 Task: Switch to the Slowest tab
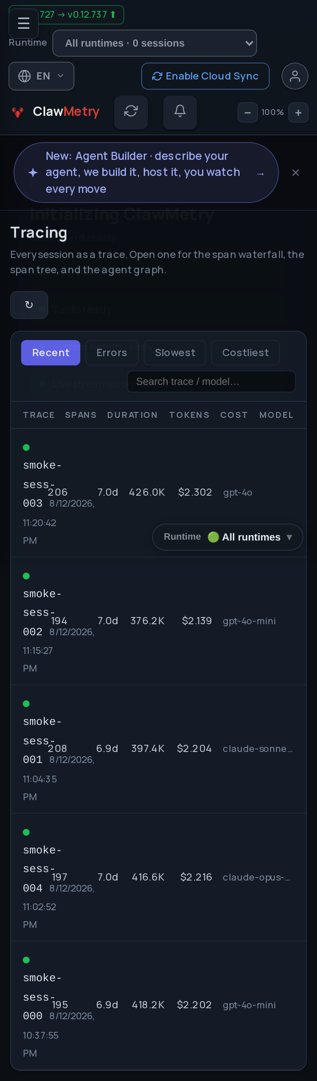(175, 353)
